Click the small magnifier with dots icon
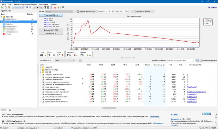218x129 pixels. pyautogui.click(x=30, y=7)
